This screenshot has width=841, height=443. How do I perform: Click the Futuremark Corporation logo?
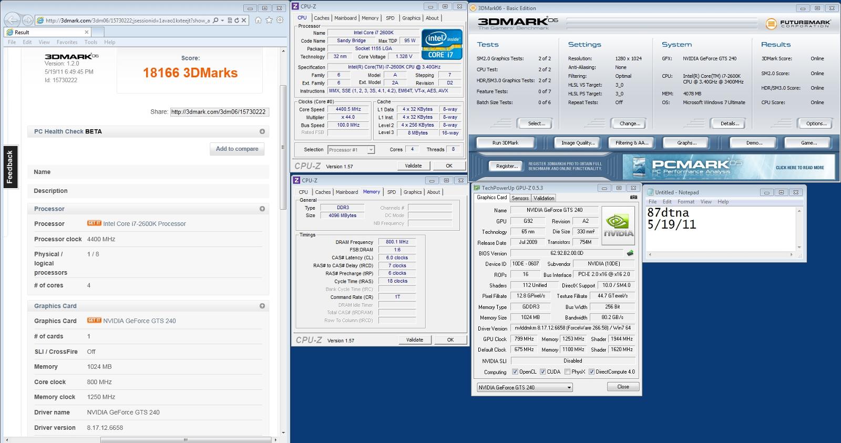(798, 24)
